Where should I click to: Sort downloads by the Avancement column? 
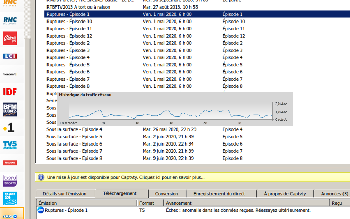(246, 203)
